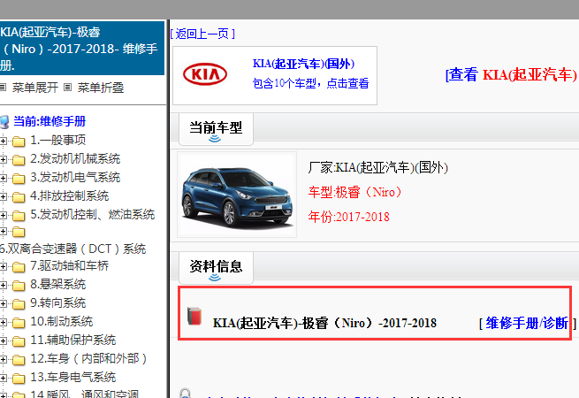
Task: Click folder icon above 6.双离合变速器 label
Action: tap(19, 232)
